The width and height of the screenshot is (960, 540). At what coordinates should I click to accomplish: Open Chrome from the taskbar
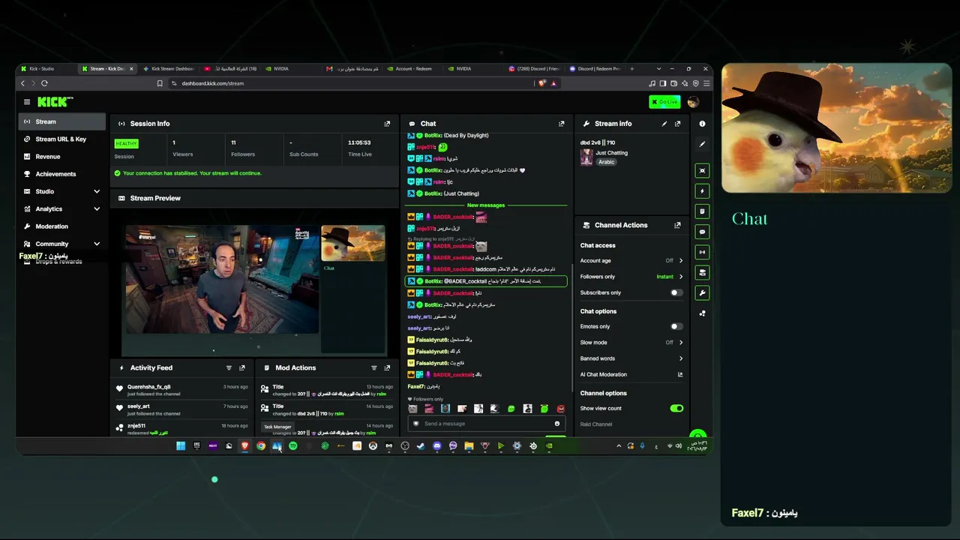tap(260, 446)
